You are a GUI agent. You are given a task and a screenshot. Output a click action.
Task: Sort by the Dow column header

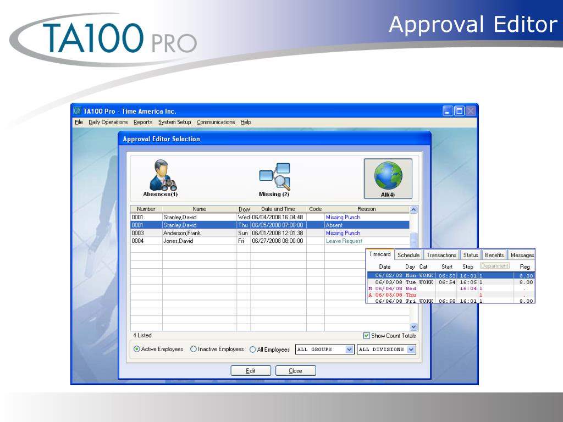click(244, 209)
